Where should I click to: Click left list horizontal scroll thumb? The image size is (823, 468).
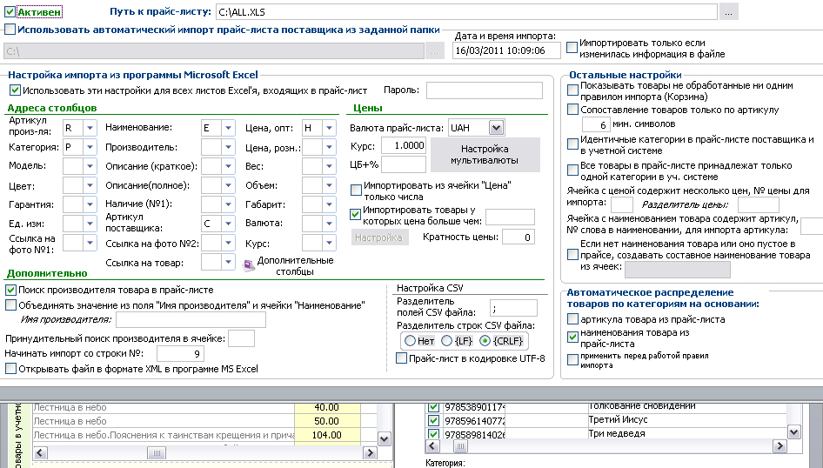[x=156, y=453]
